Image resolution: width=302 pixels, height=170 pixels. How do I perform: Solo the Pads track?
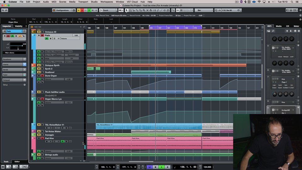[42, 36]
